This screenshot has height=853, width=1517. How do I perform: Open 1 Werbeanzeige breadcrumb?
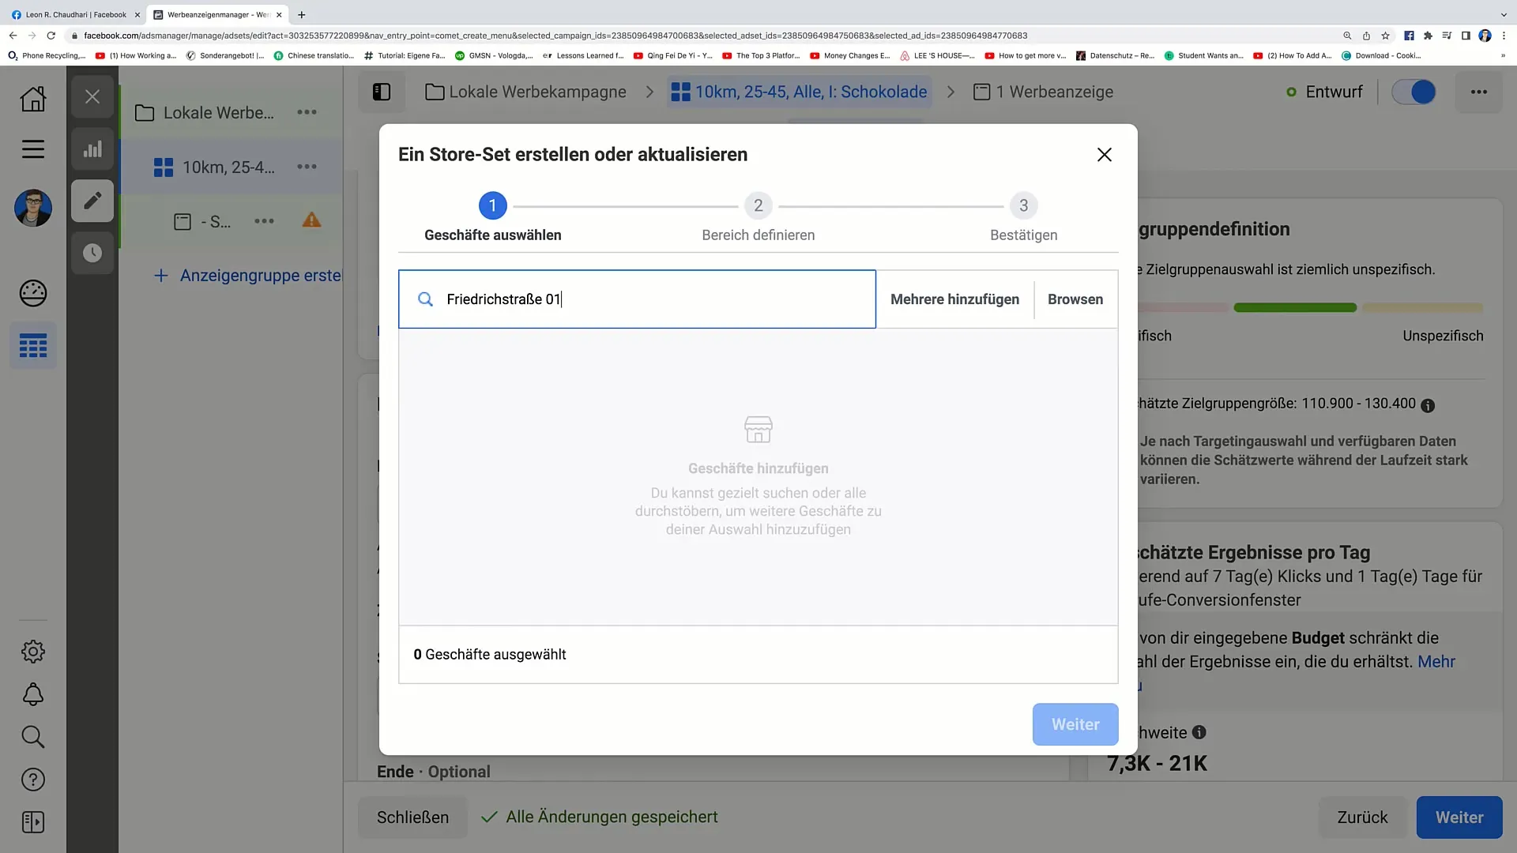[1043, 92]
